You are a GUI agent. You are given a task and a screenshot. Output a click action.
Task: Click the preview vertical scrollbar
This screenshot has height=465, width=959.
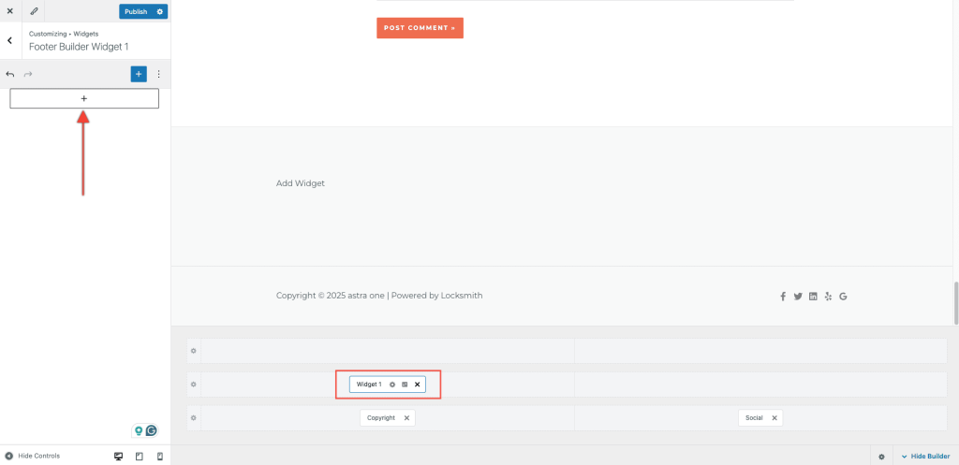956,302
